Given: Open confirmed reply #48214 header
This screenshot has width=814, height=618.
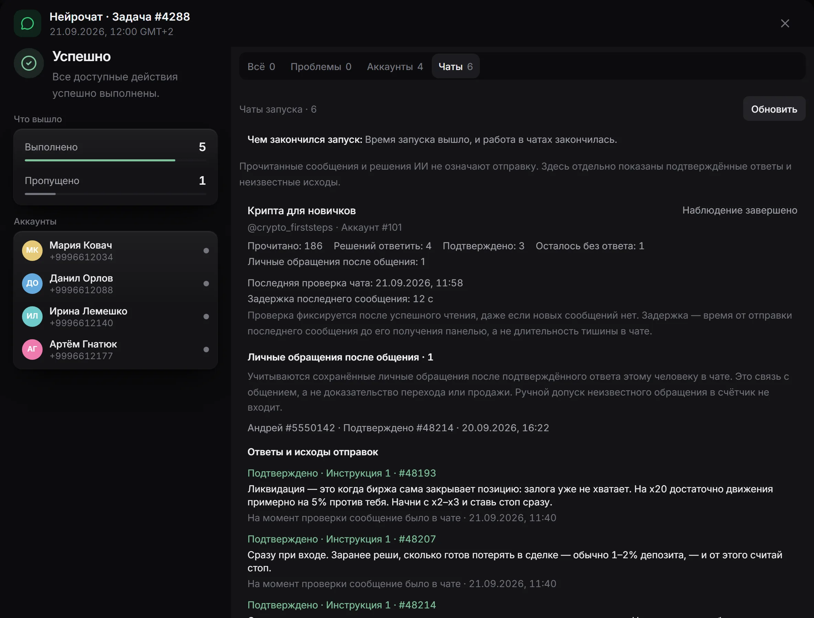Looking at the screenshot, I should pyautogui.click(x=341, y=605).
